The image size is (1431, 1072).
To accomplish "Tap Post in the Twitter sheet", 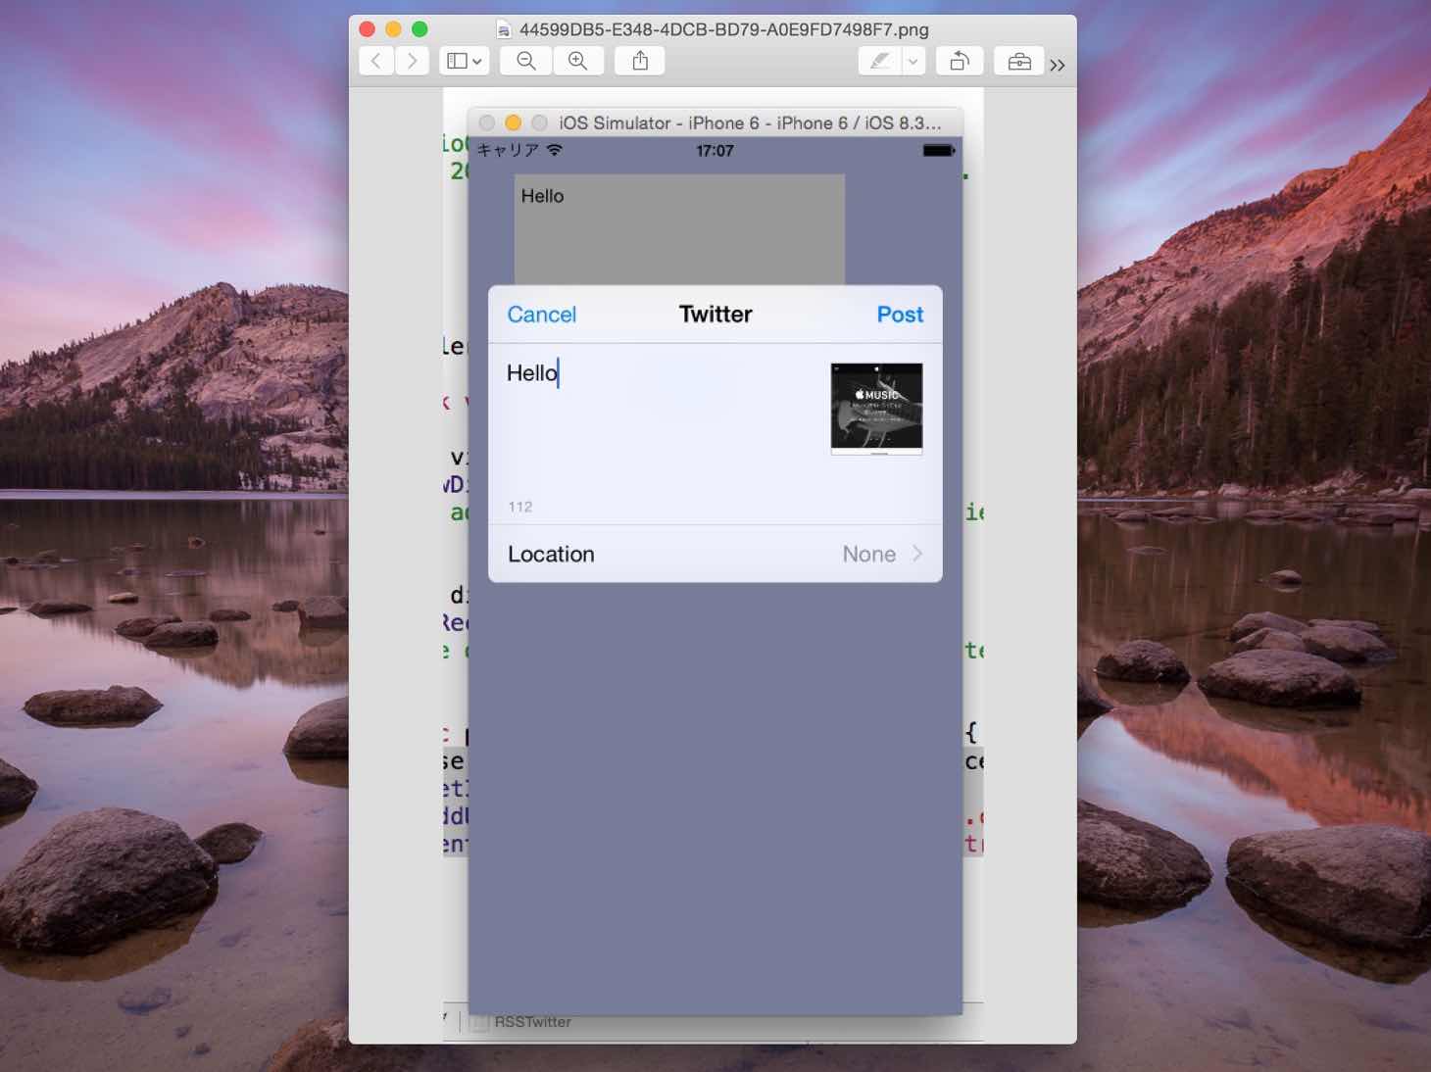I will 900,315.
